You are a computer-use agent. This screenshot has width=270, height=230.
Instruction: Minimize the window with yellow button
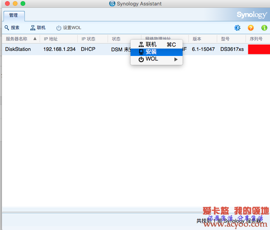[15, 3]
